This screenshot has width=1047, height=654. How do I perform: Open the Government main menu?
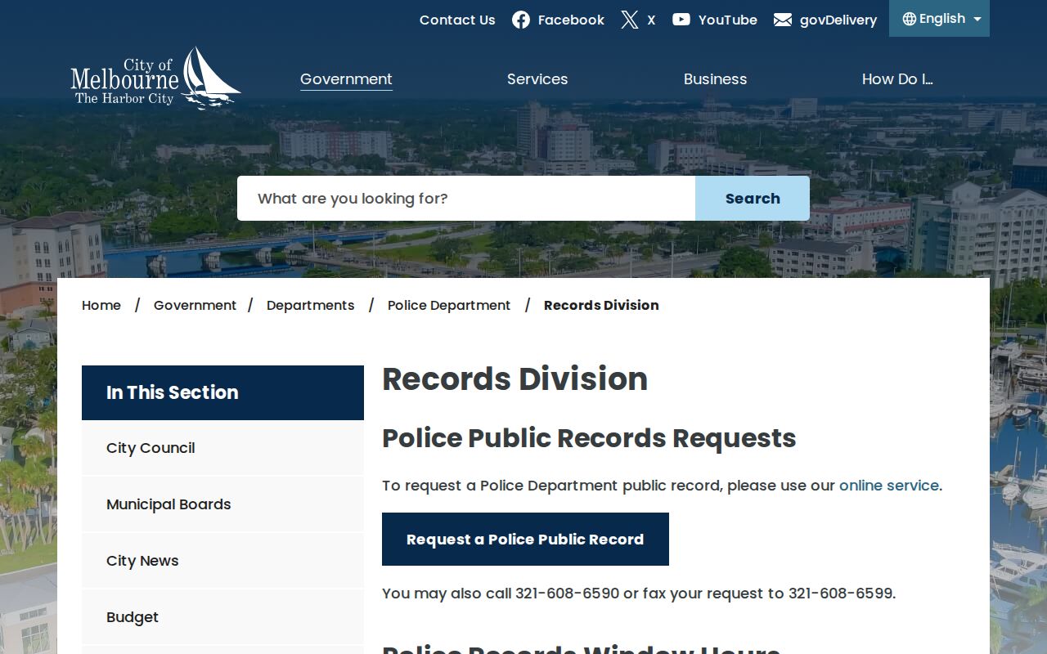346,79
